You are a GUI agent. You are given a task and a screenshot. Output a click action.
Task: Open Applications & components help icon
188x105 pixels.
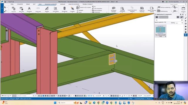181,14
